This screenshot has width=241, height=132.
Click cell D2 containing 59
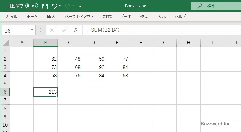pos(93,59)
